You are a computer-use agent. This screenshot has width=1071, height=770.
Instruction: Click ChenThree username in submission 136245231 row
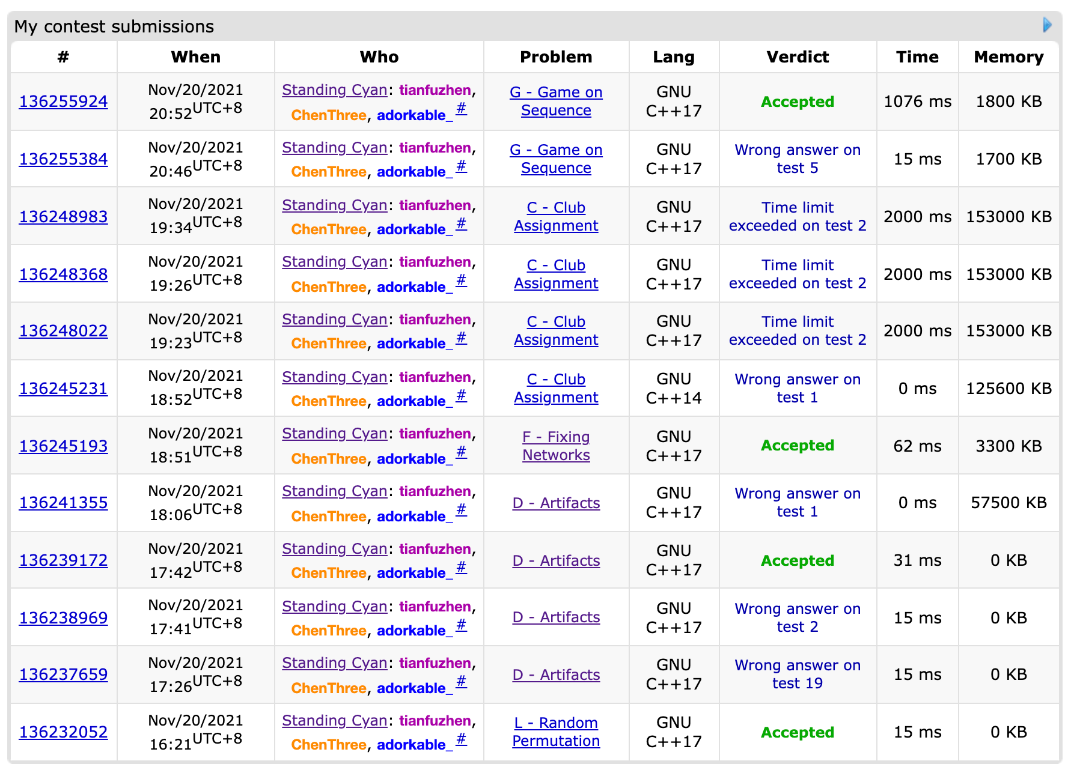pos(328,401)
